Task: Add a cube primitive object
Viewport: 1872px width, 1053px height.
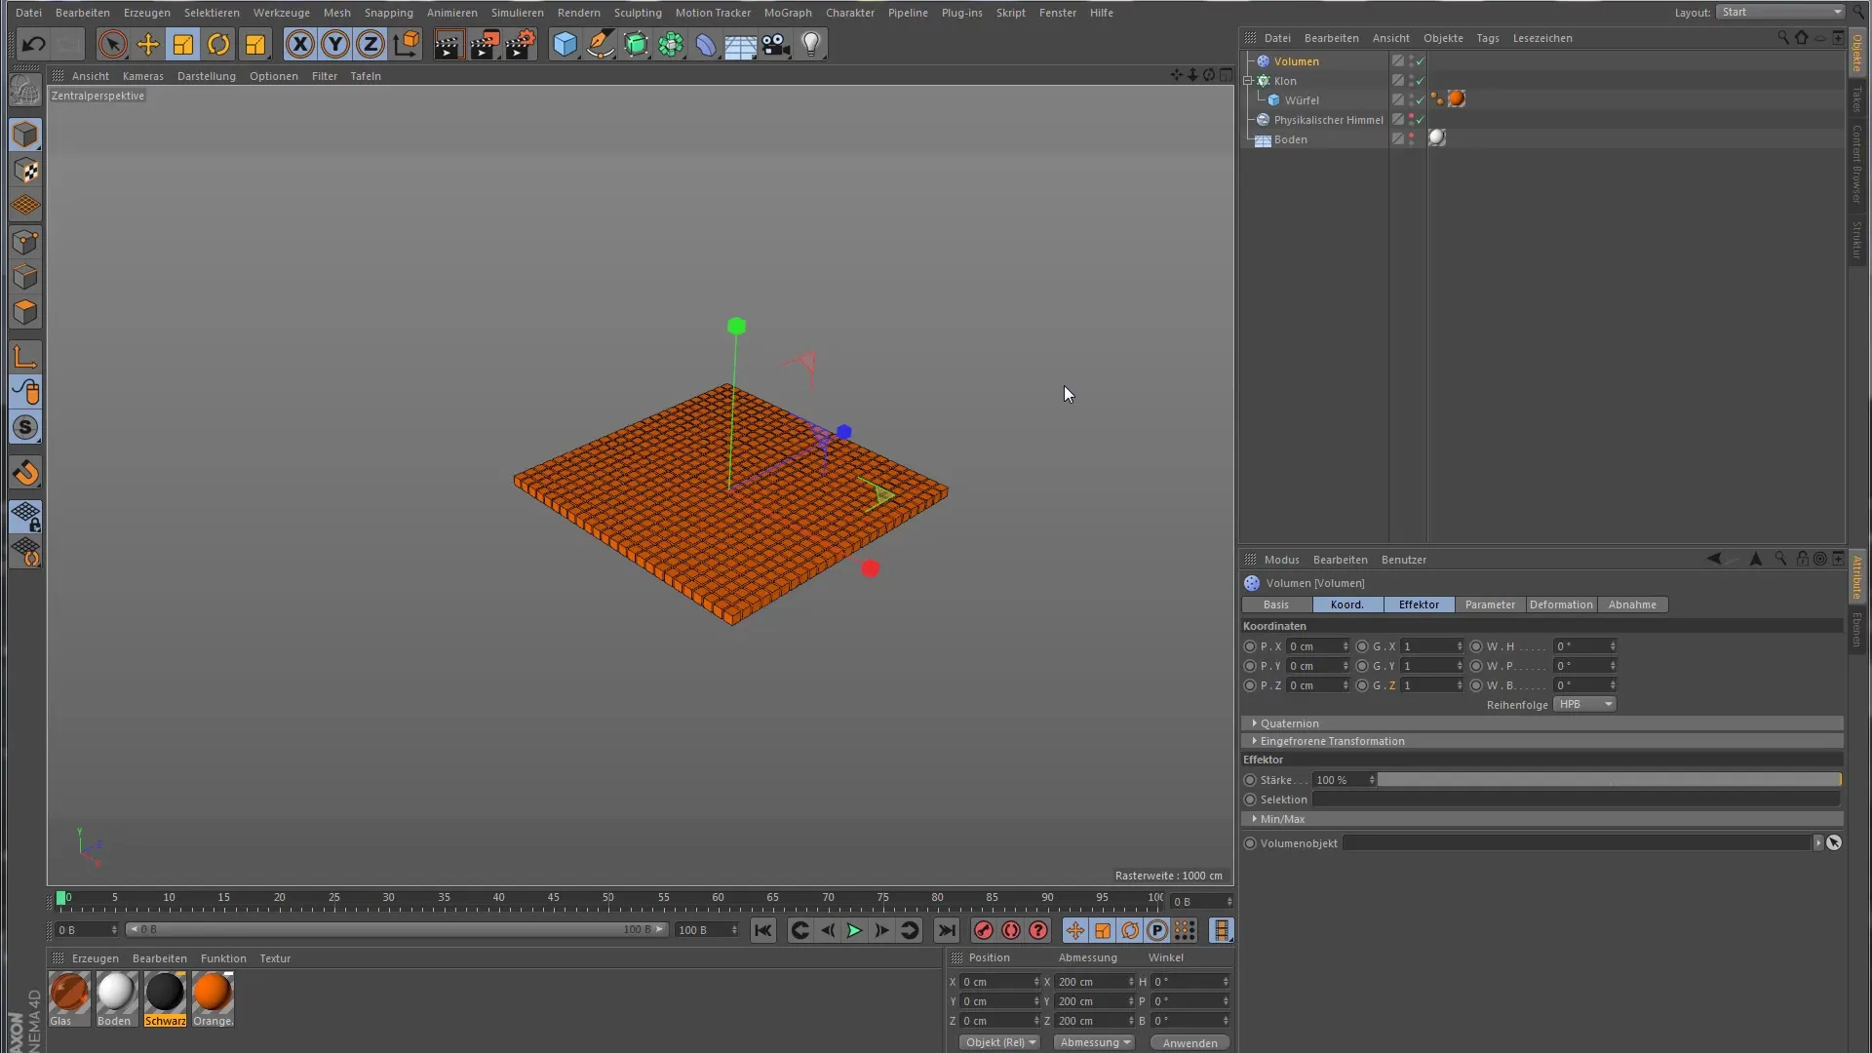Action: click(565, 44)
